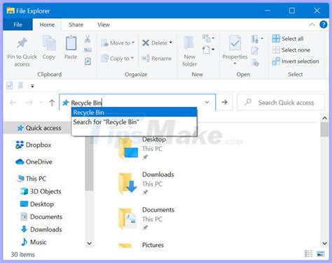Open the Delete dropdown arrow
Image resolution: width=332 pixels, height=263 pixels.
click(x=171, y=43)
